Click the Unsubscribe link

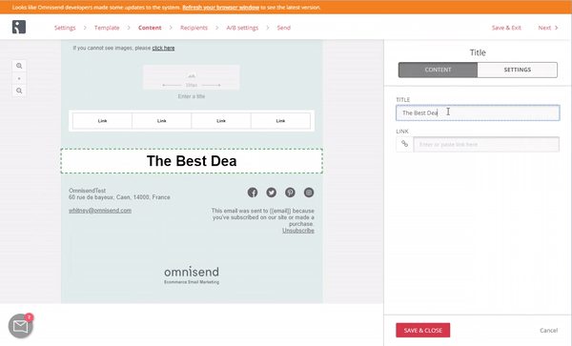point(298,231)
